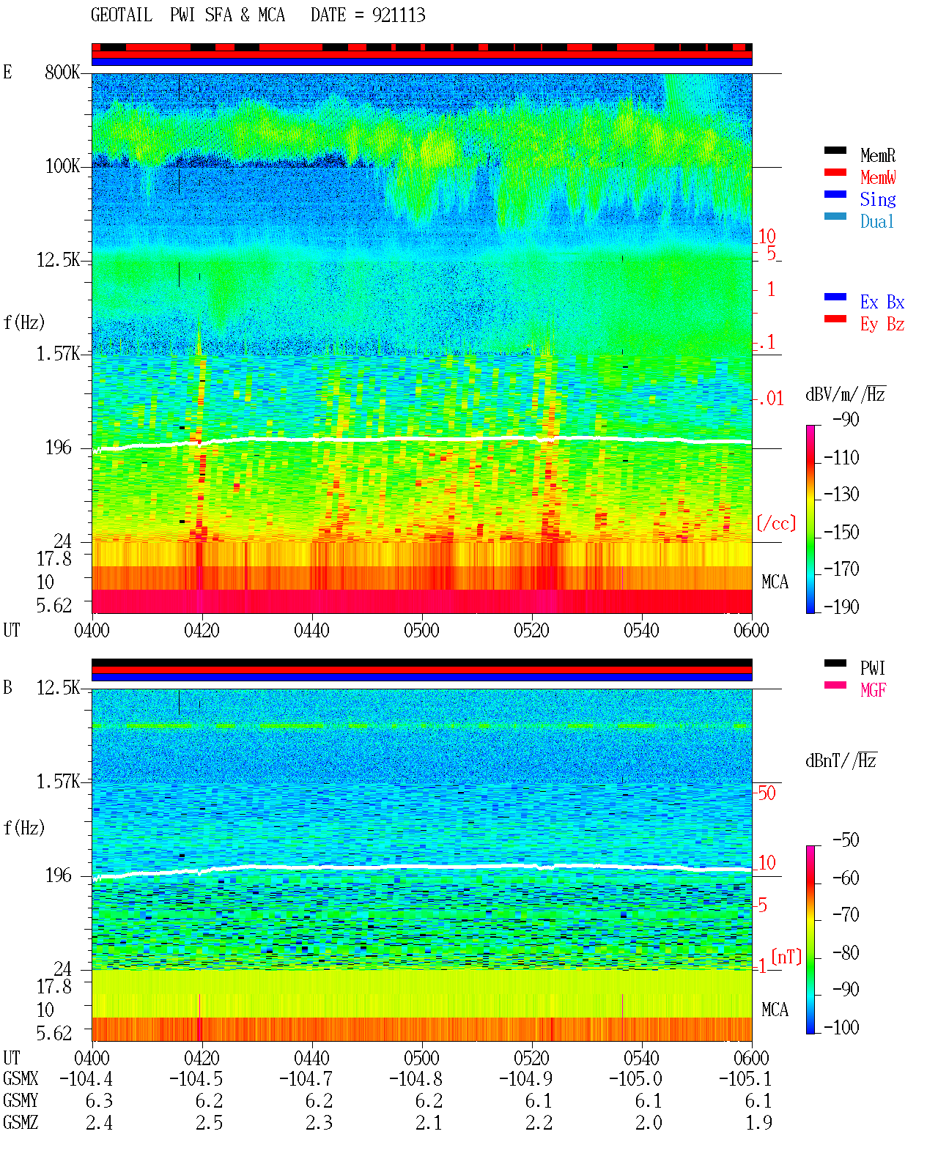The height and width of the screenshot is (1167, 938).
Task: Click the GSMZ value '2.2'
Action: (x=539, y=1123)
